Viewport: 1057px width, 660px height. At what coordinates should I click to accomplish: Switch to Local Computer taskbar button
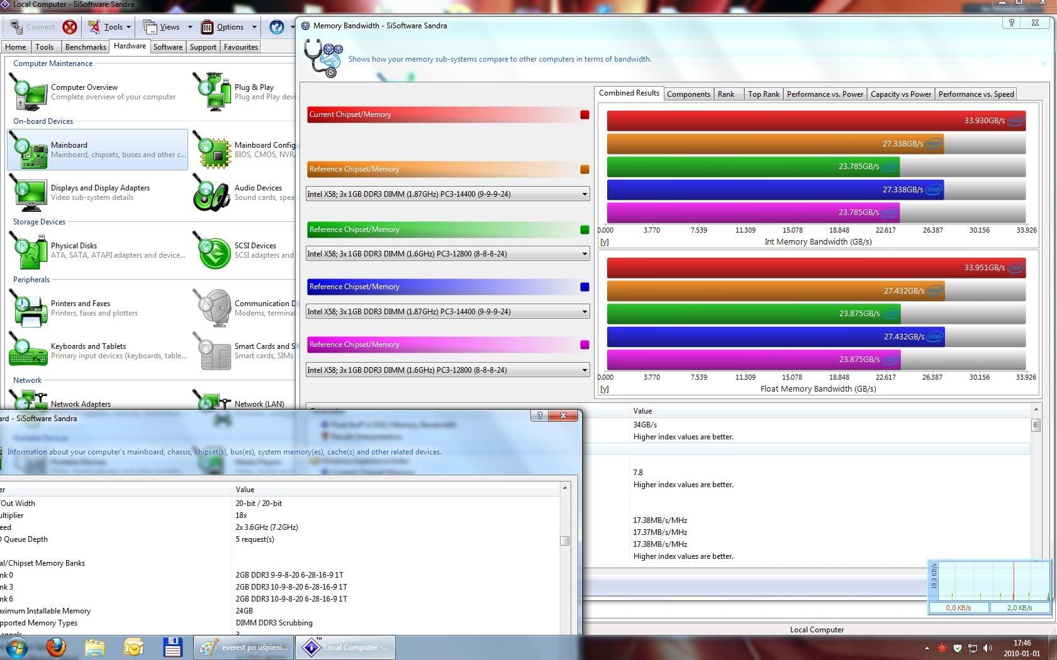point(345,647)
